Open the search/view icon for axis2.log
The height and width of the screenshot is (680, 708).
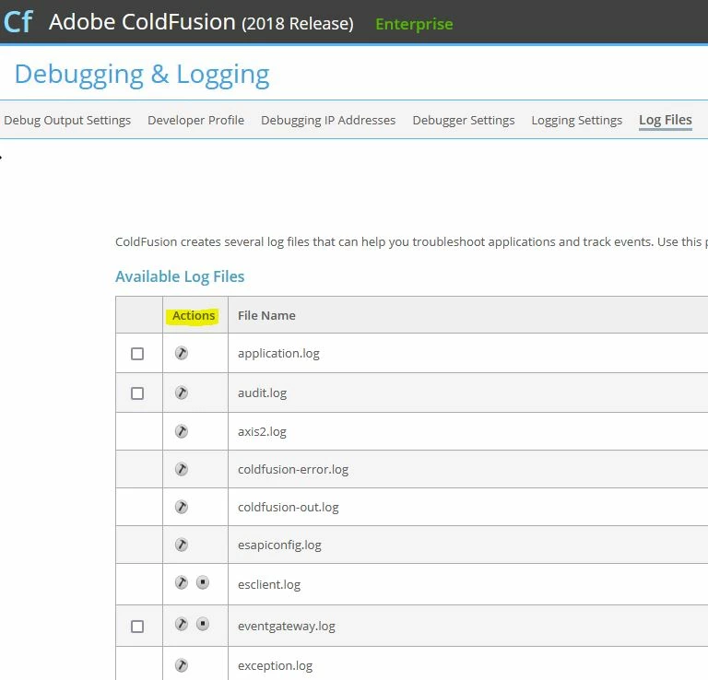182,431
